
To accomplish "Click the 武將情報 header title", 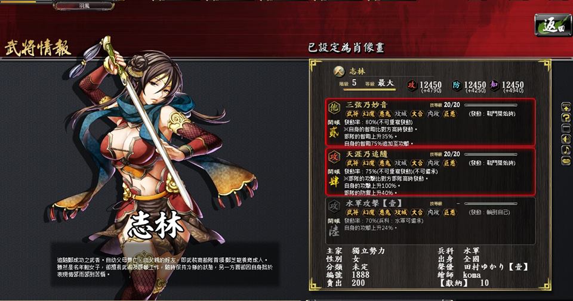I will (38, 48).
